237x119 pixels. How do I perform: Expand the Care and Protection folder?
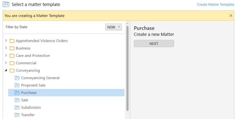[x=6, y=55]
